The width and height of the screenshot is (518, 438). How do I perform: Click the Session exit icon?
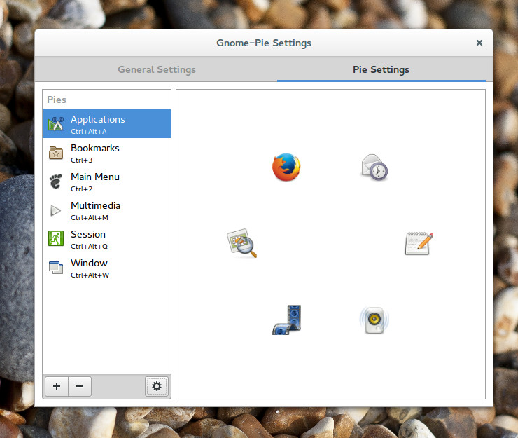coord(56,238)
